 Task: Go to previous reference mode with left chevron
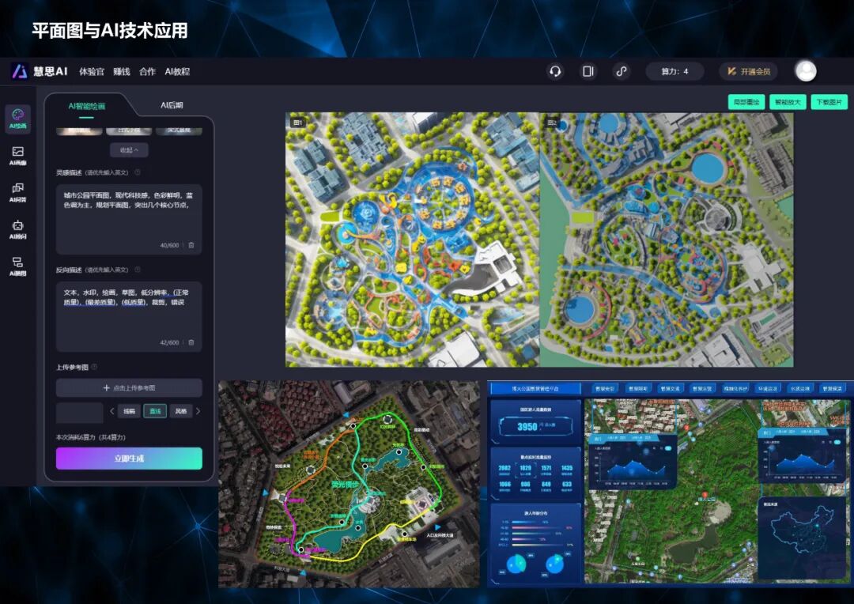point(111,411)
